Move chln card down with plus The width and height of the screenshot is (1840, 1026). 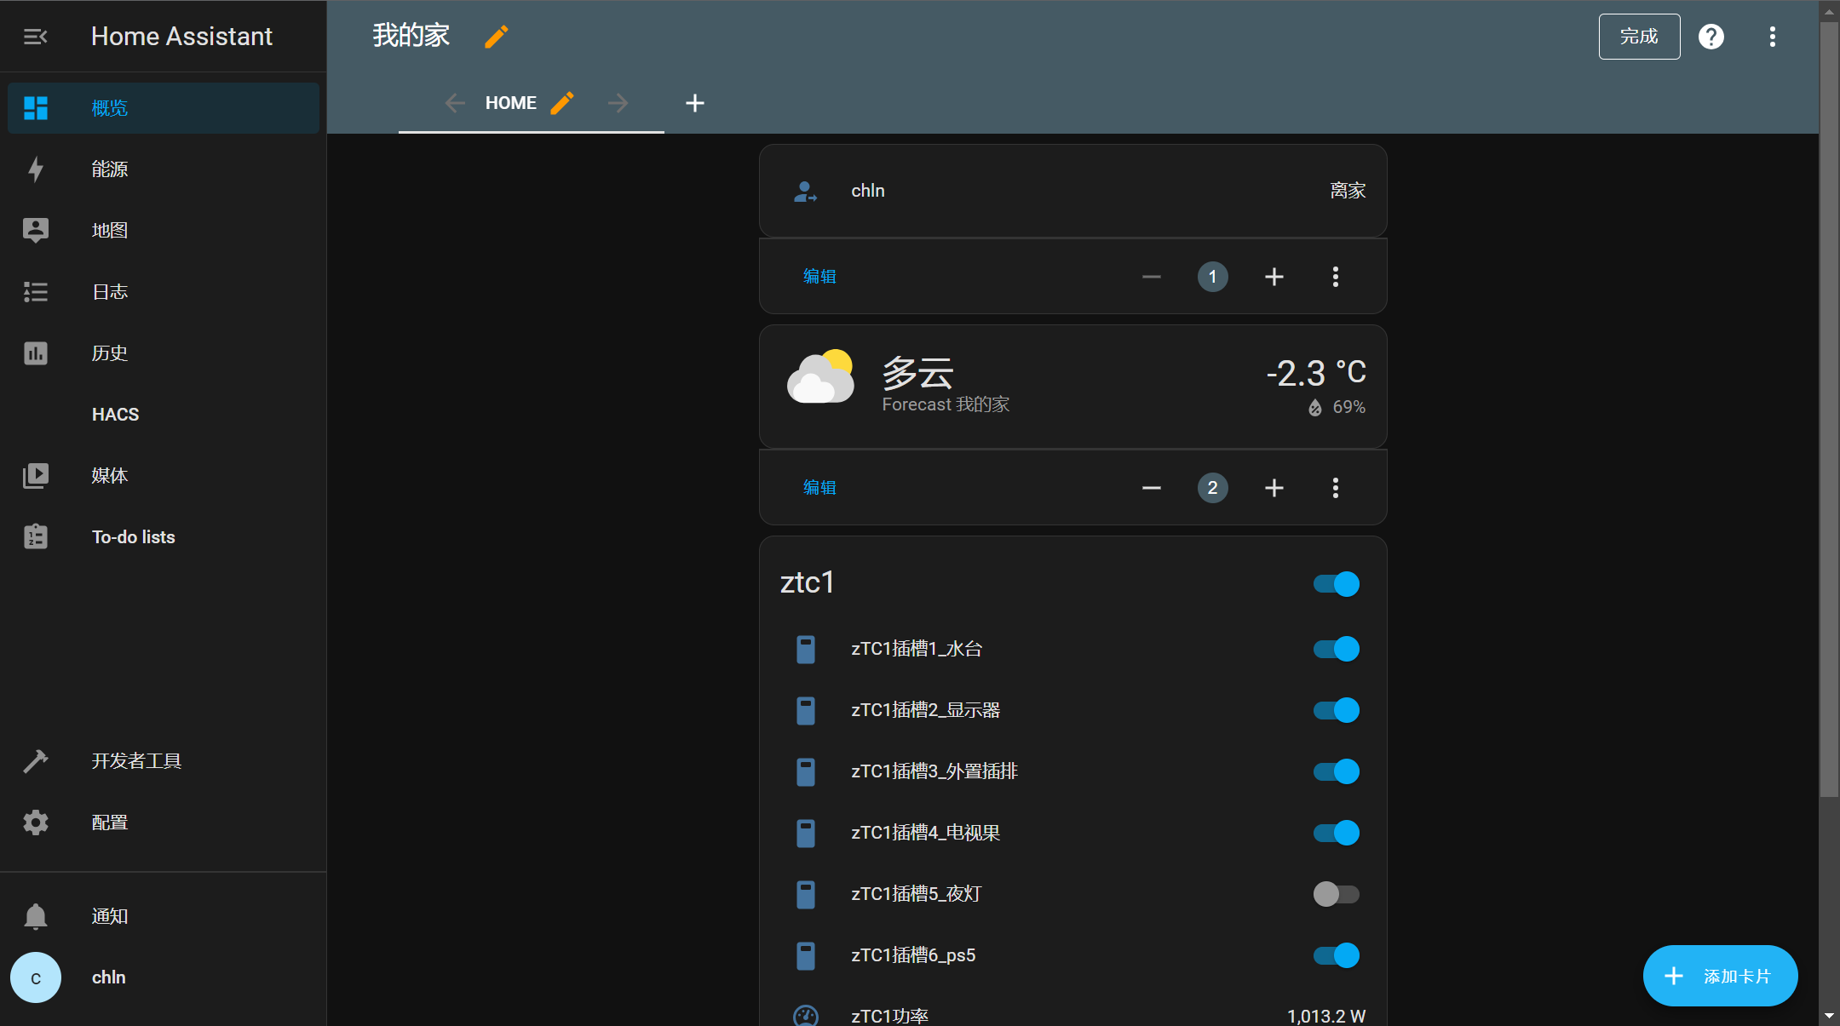click(x=1274, y=277)
